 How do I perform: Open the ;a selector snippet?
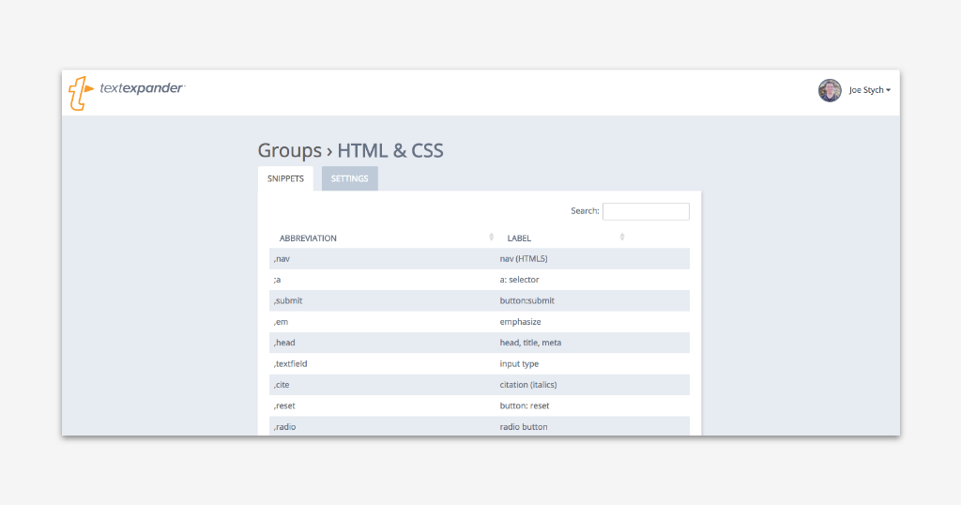tap(480, 280)
